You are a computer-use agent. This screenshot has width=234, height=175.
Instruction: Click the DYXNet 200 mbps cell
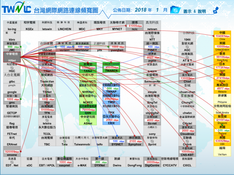[99, 162]
